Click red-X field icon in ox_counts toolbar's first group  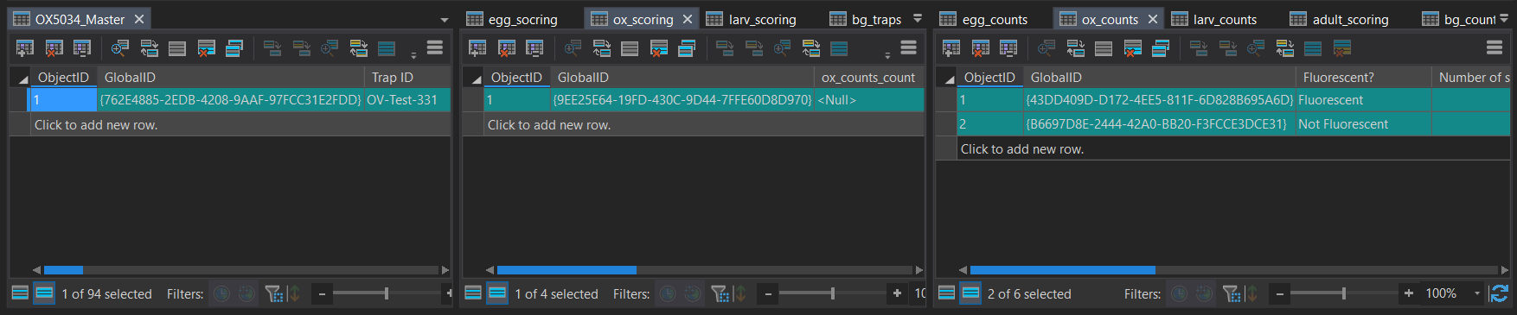click(x=980, y=48)
